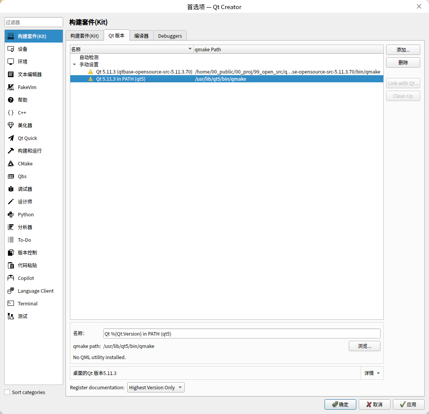
Task: Focus the 过滤器 filter search field
Action: pyautogui.click(x=34, y=22)
